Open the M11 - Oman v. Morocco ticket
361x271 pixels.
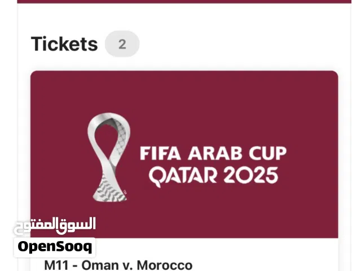click(x=118, y=265)
